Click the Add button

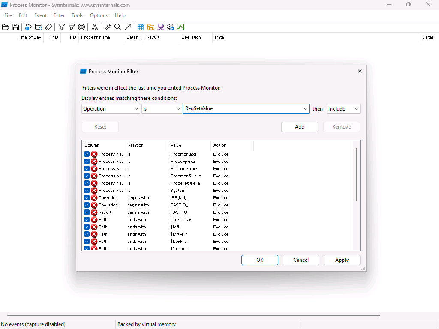[x=300, y=127]
